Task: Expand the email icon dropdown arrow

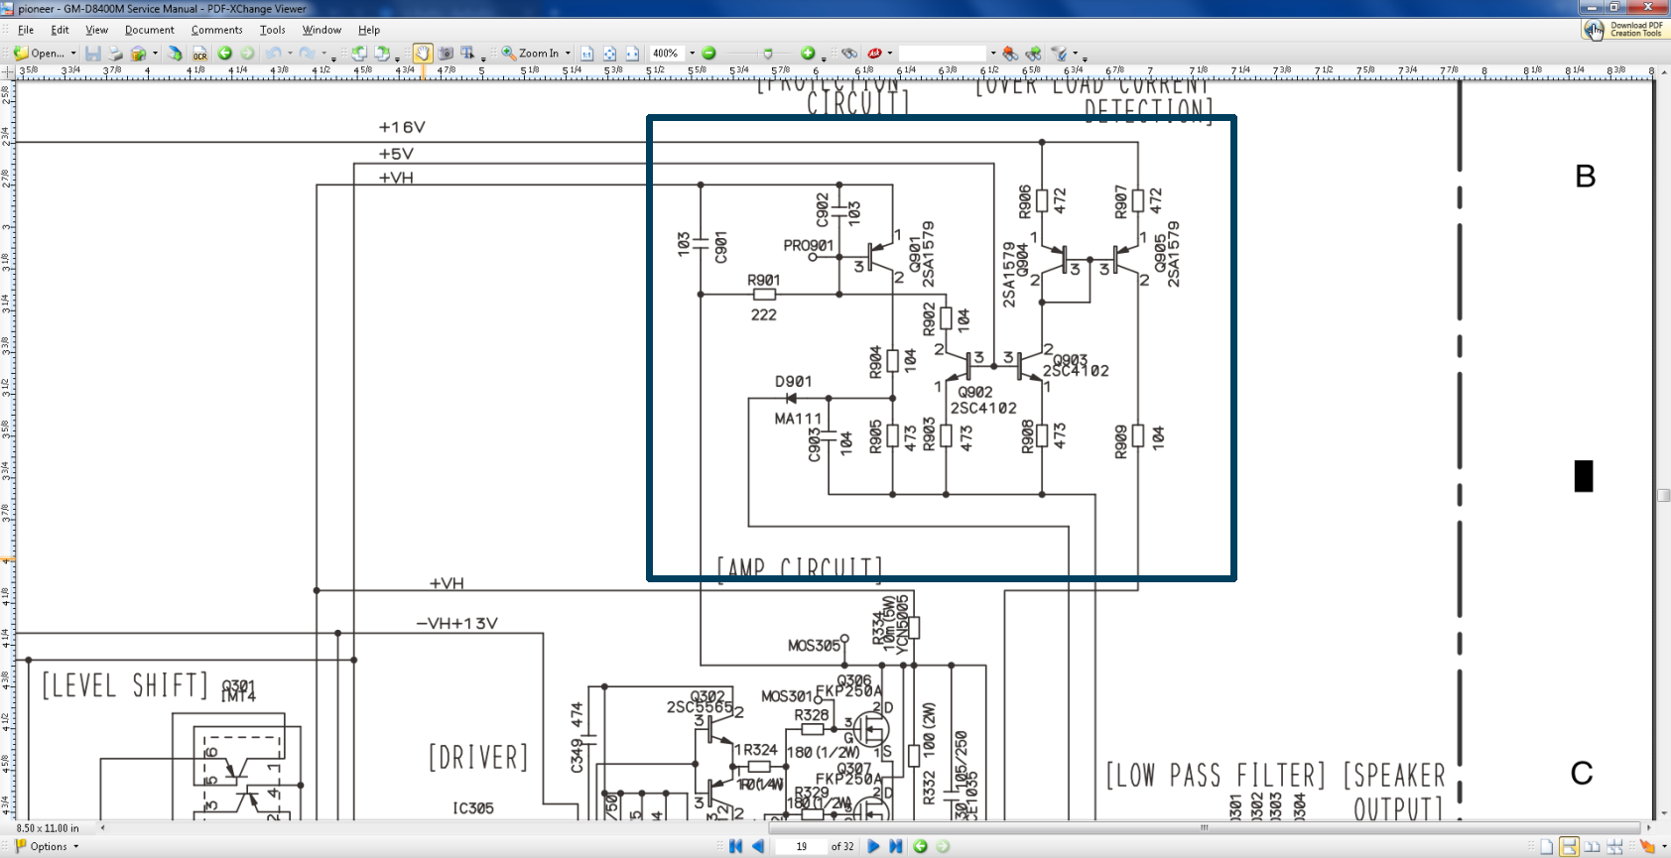Action: tap(155, 54)
